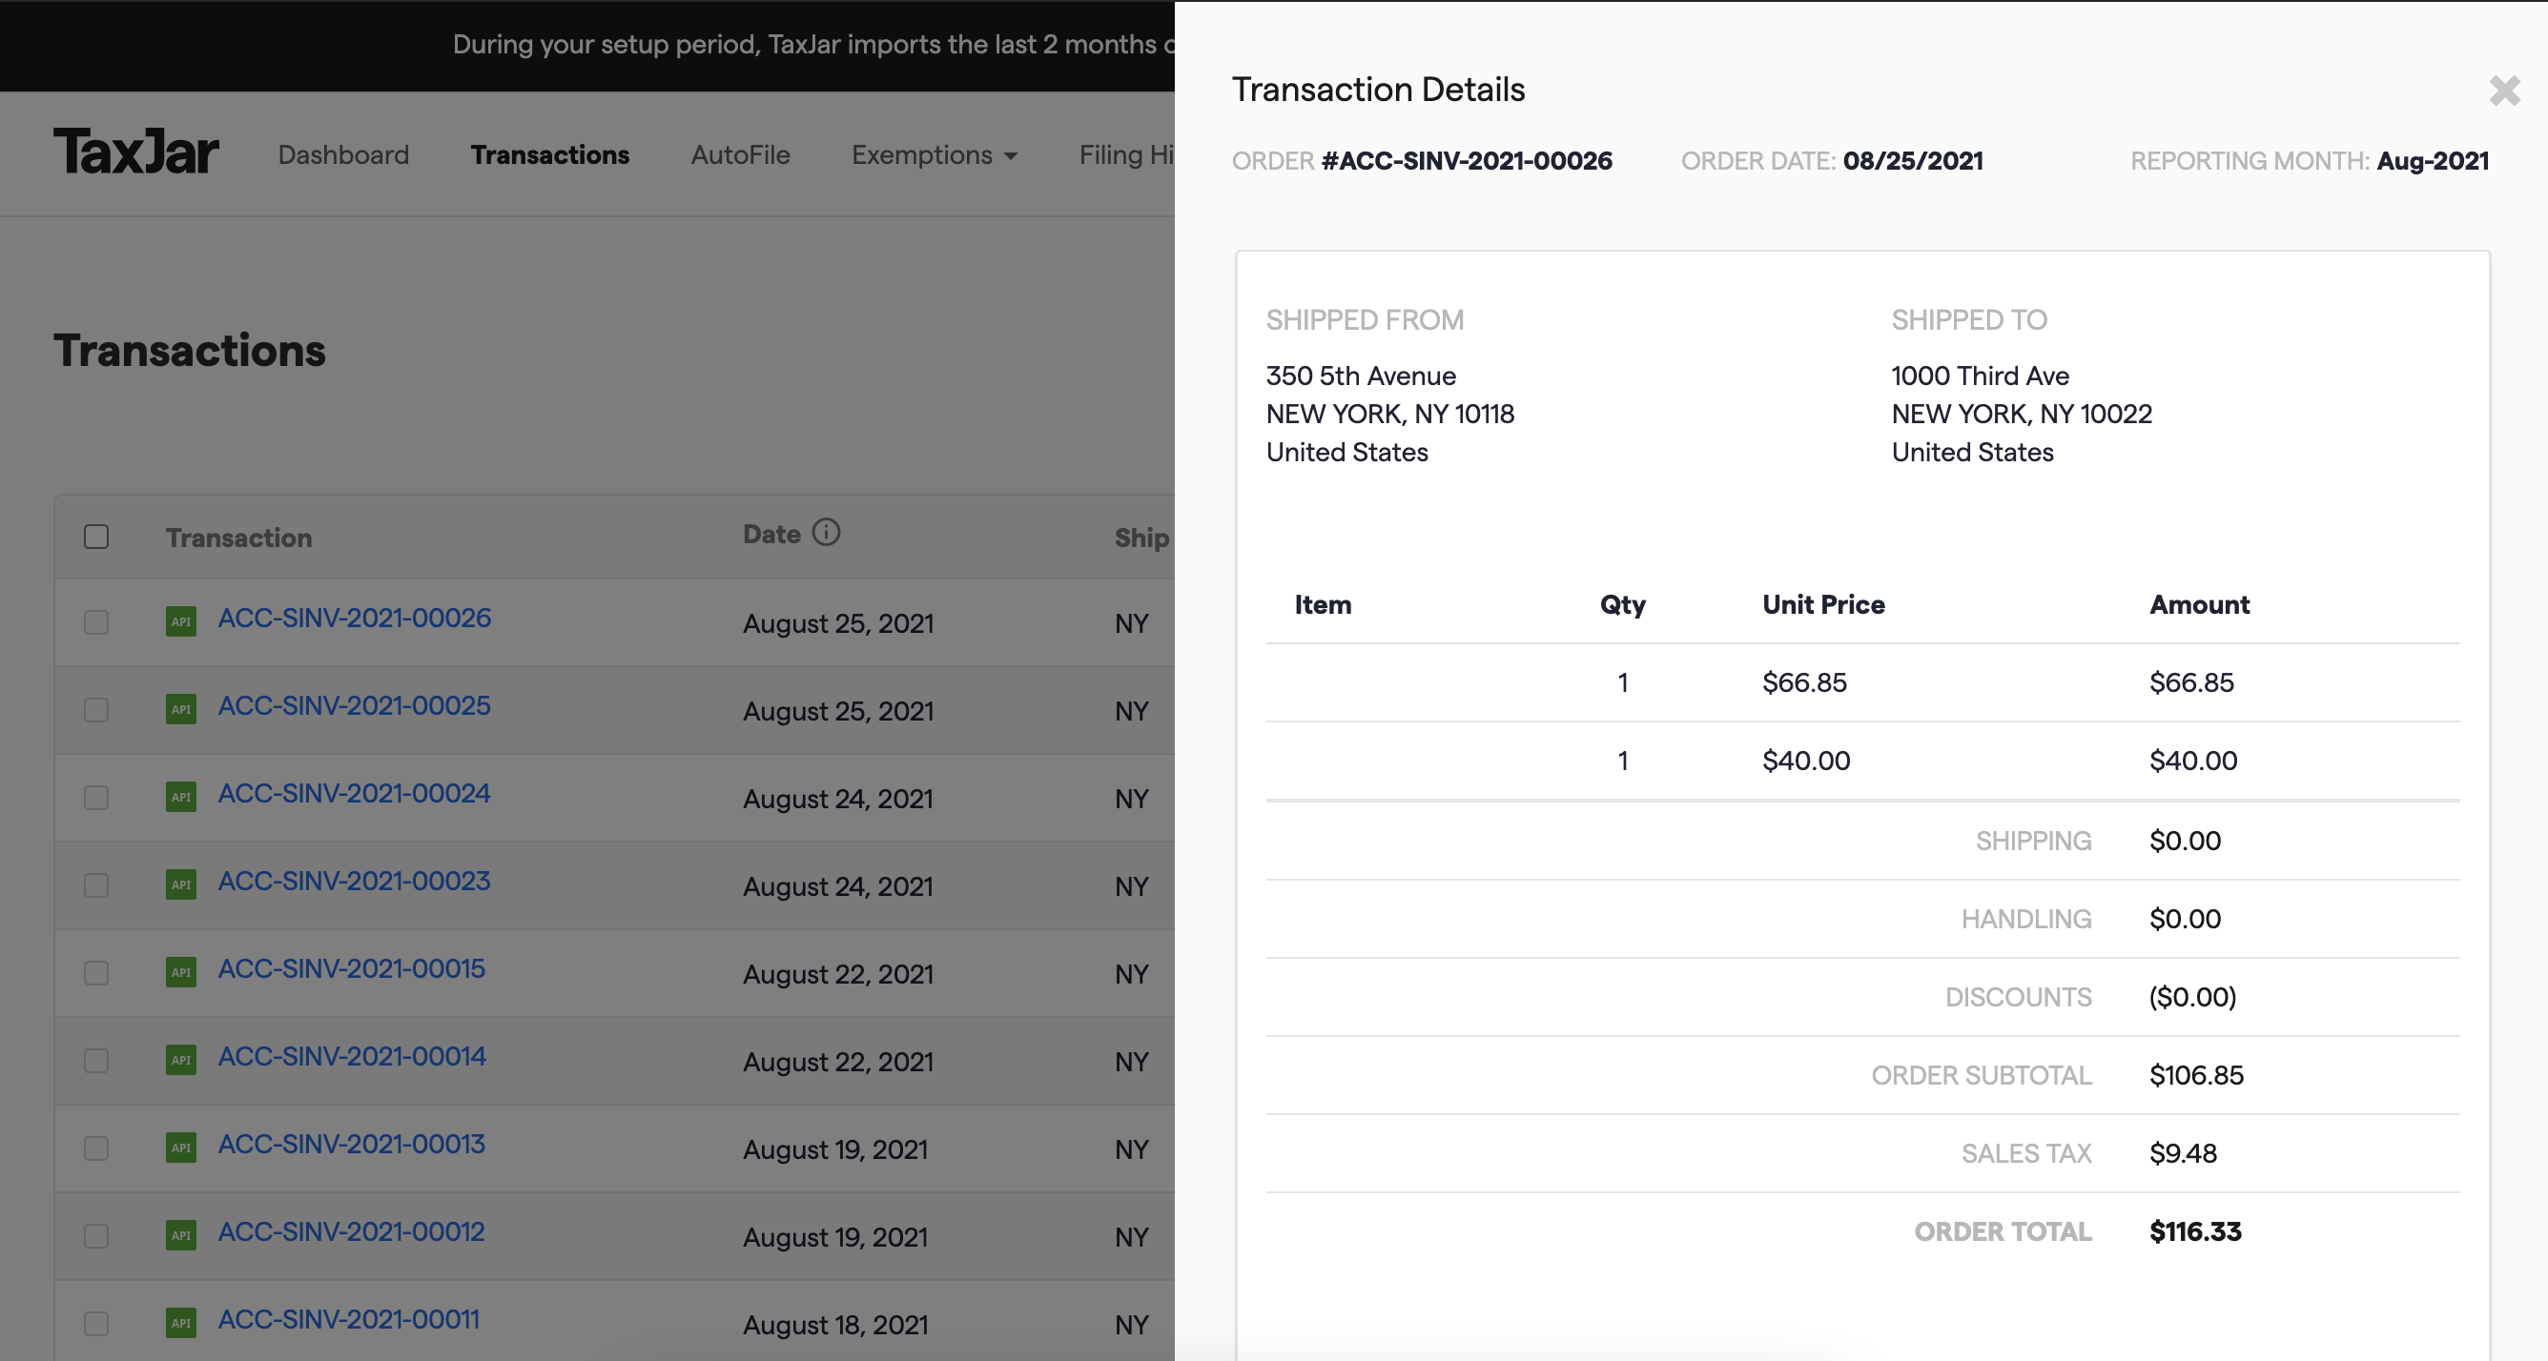Open the Dashboard nav item
This screenshot has height=1361, width=2548.
pyautogui.click(x=343, y=155)
